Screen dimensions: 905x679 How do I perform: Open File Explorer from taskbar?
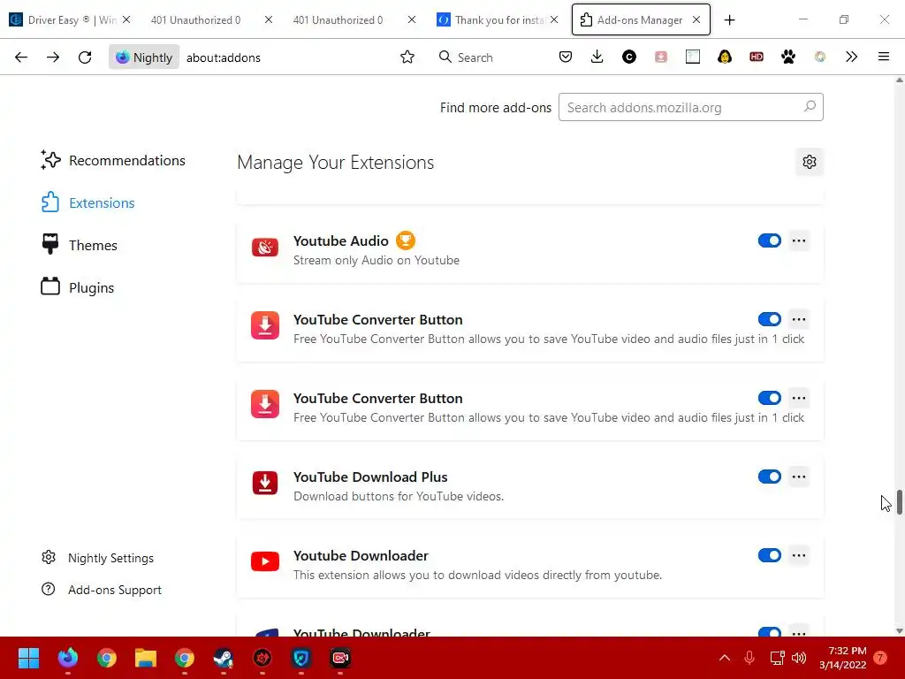(x=146, y=658)
